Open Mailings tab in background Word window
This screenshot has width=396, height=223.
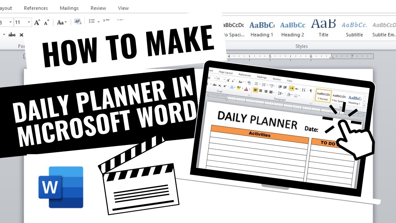(x=69, y=8)
